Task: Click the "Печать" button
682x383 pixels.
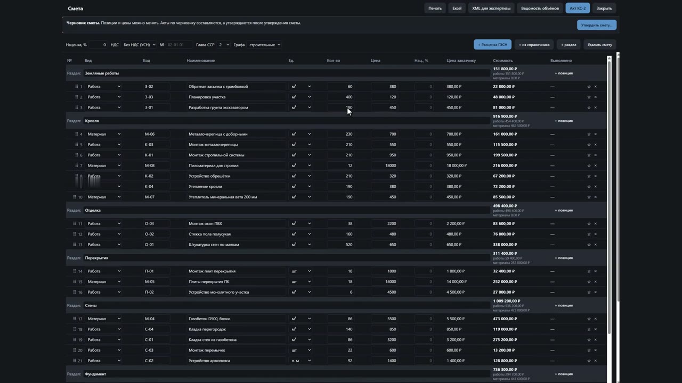Action: click(x=435, y=9)
